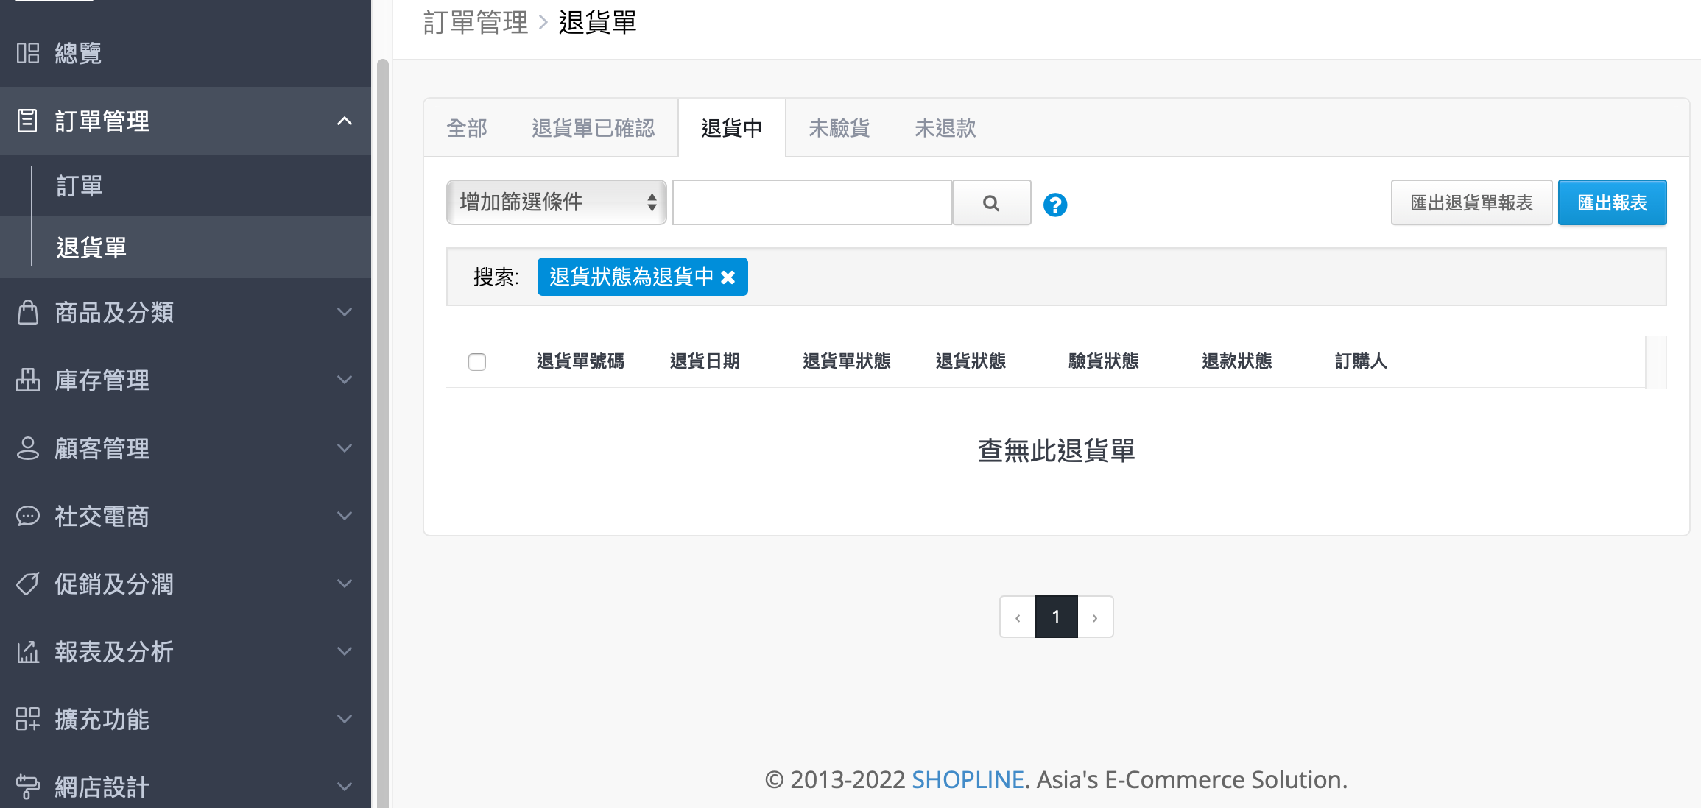
Task: Open the blue question mark help
Action: 1055,204
